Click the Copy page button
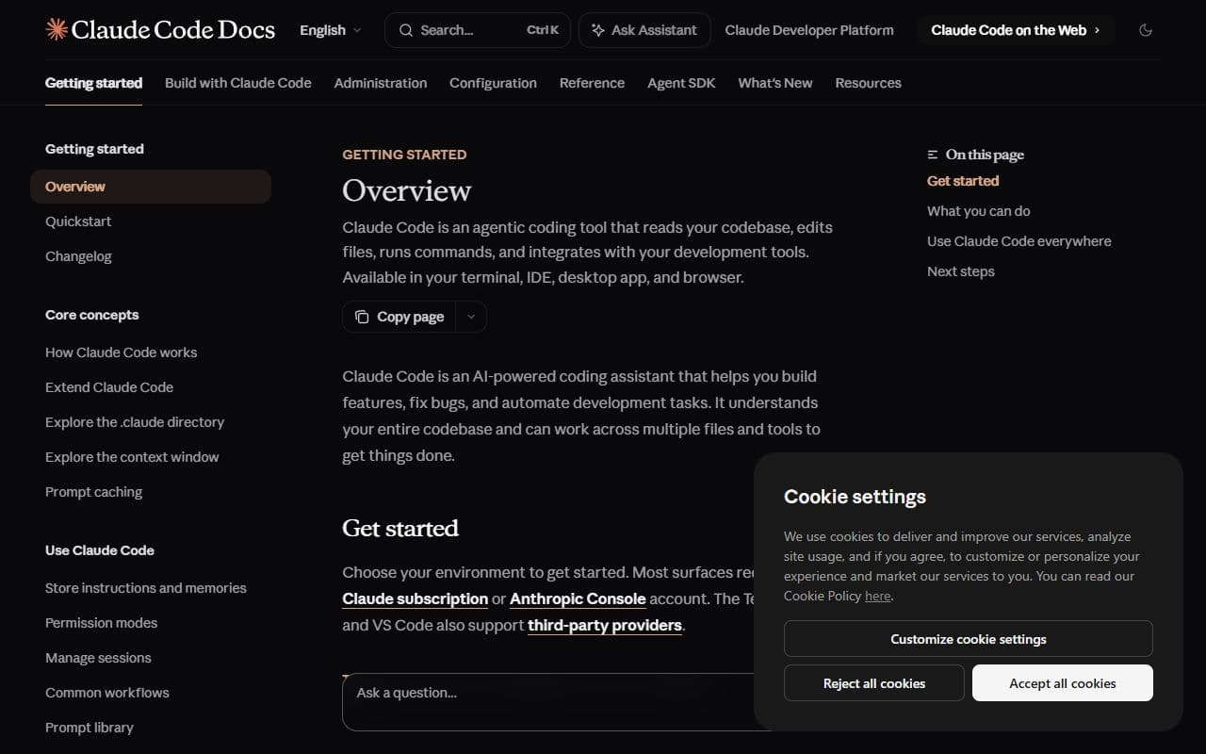 [x=399, y=317]
